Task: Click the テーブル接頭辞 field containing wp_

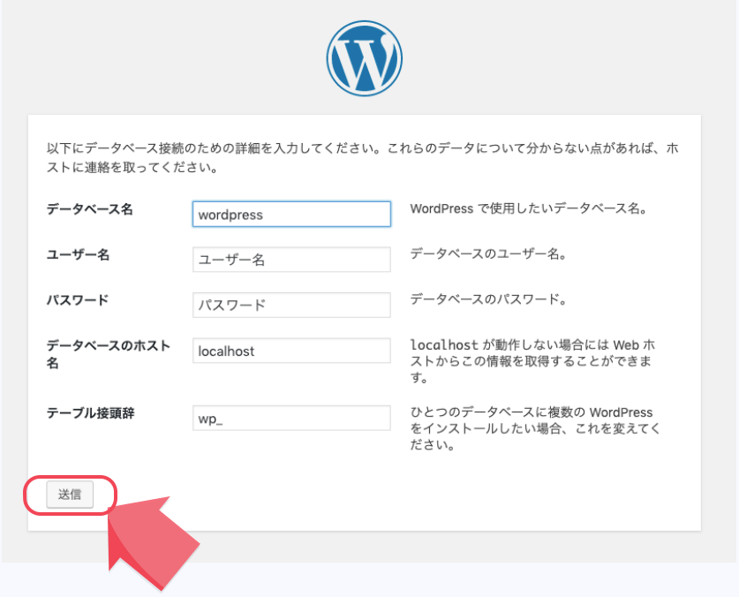Action: click(291, 418)
